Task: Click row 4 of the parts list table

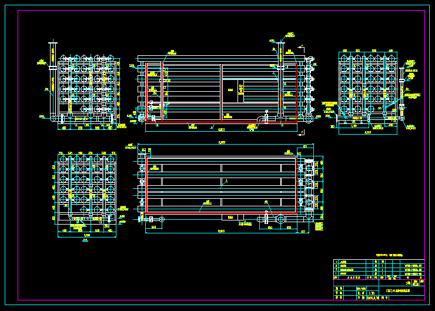Action: tap(379, 262)
